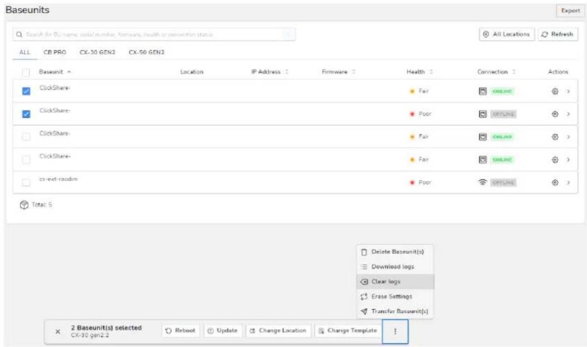
Task: Open settings gear for cs-ext-roodim row
Action: click(555, 182)
